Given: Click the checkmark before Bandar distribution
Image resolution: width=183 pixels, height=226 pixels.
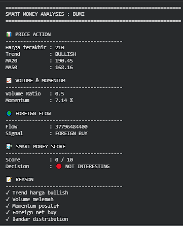Looking at the screenshot, I should [x=8, y=219].
